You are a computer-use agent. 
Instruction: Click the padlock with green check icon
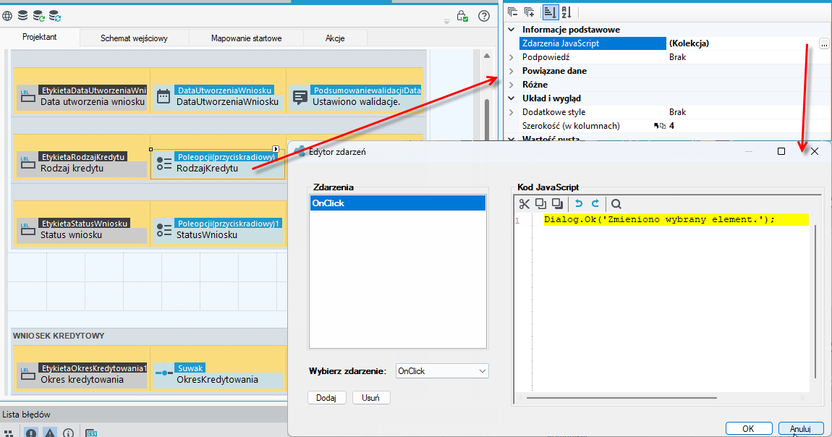click(462, 16)
